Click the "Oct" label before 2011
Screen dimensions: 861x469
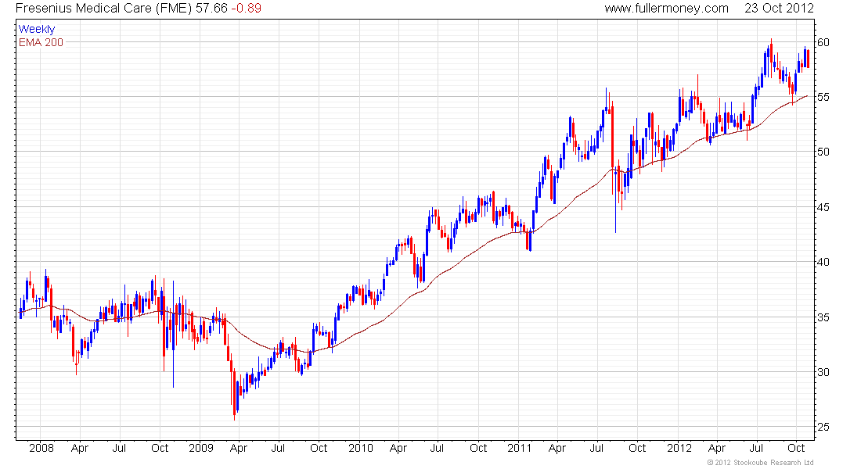tap(478, 448)
